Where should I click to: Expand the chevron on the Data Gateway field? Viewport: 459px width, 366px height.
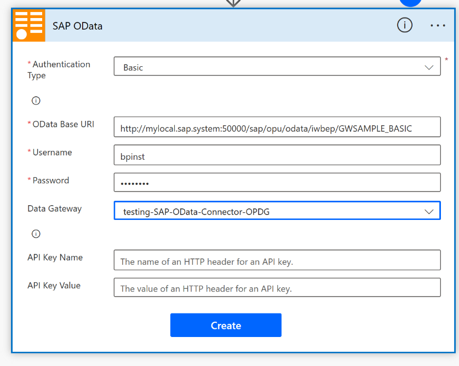click(x=429, y=211)
